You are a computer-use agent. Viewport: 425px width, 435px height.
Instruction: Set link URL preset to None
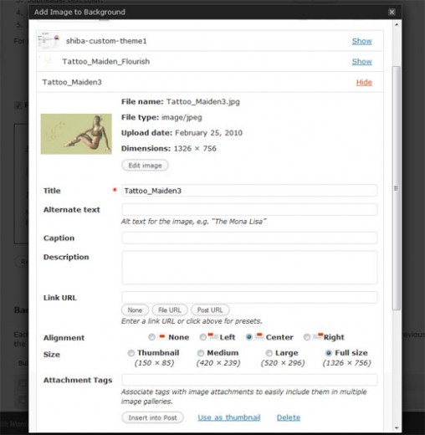click(135, 310)
